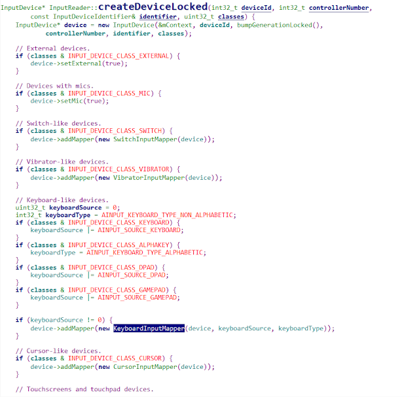
Task: Click underlined classes parameter declaration
Action: pos(231,17)
